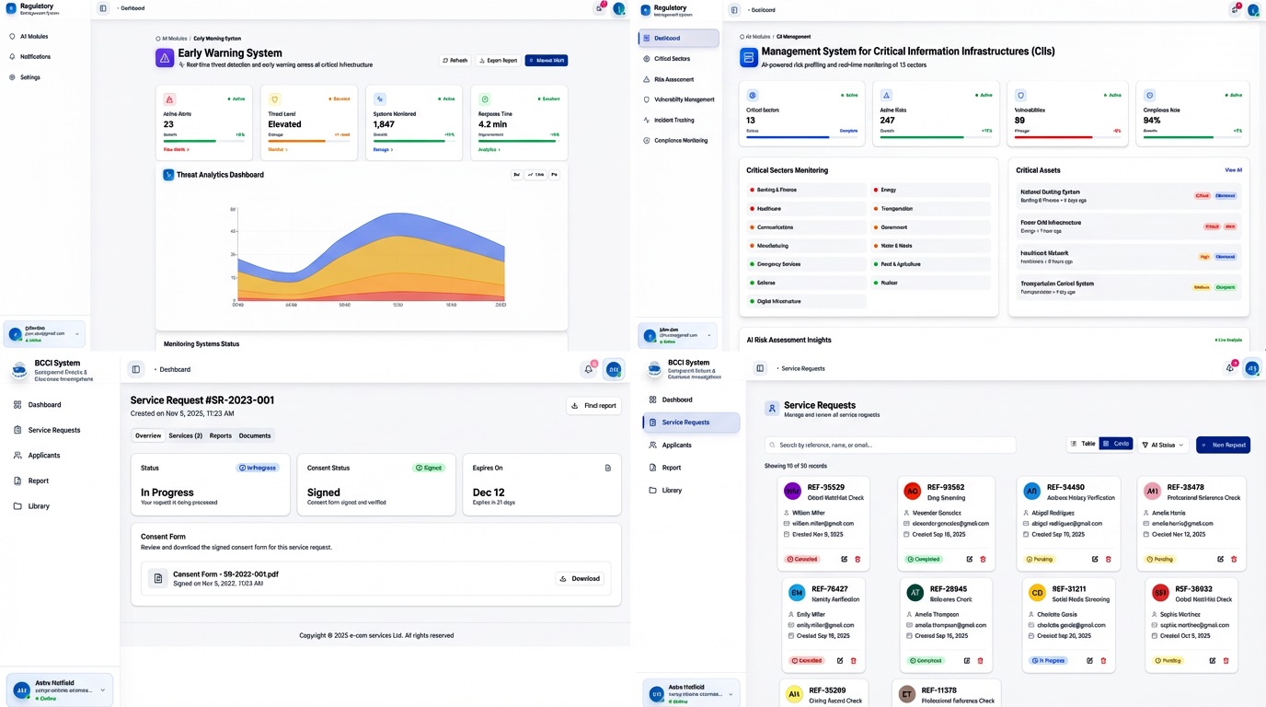Click the Expires On calendar icon

608,468
